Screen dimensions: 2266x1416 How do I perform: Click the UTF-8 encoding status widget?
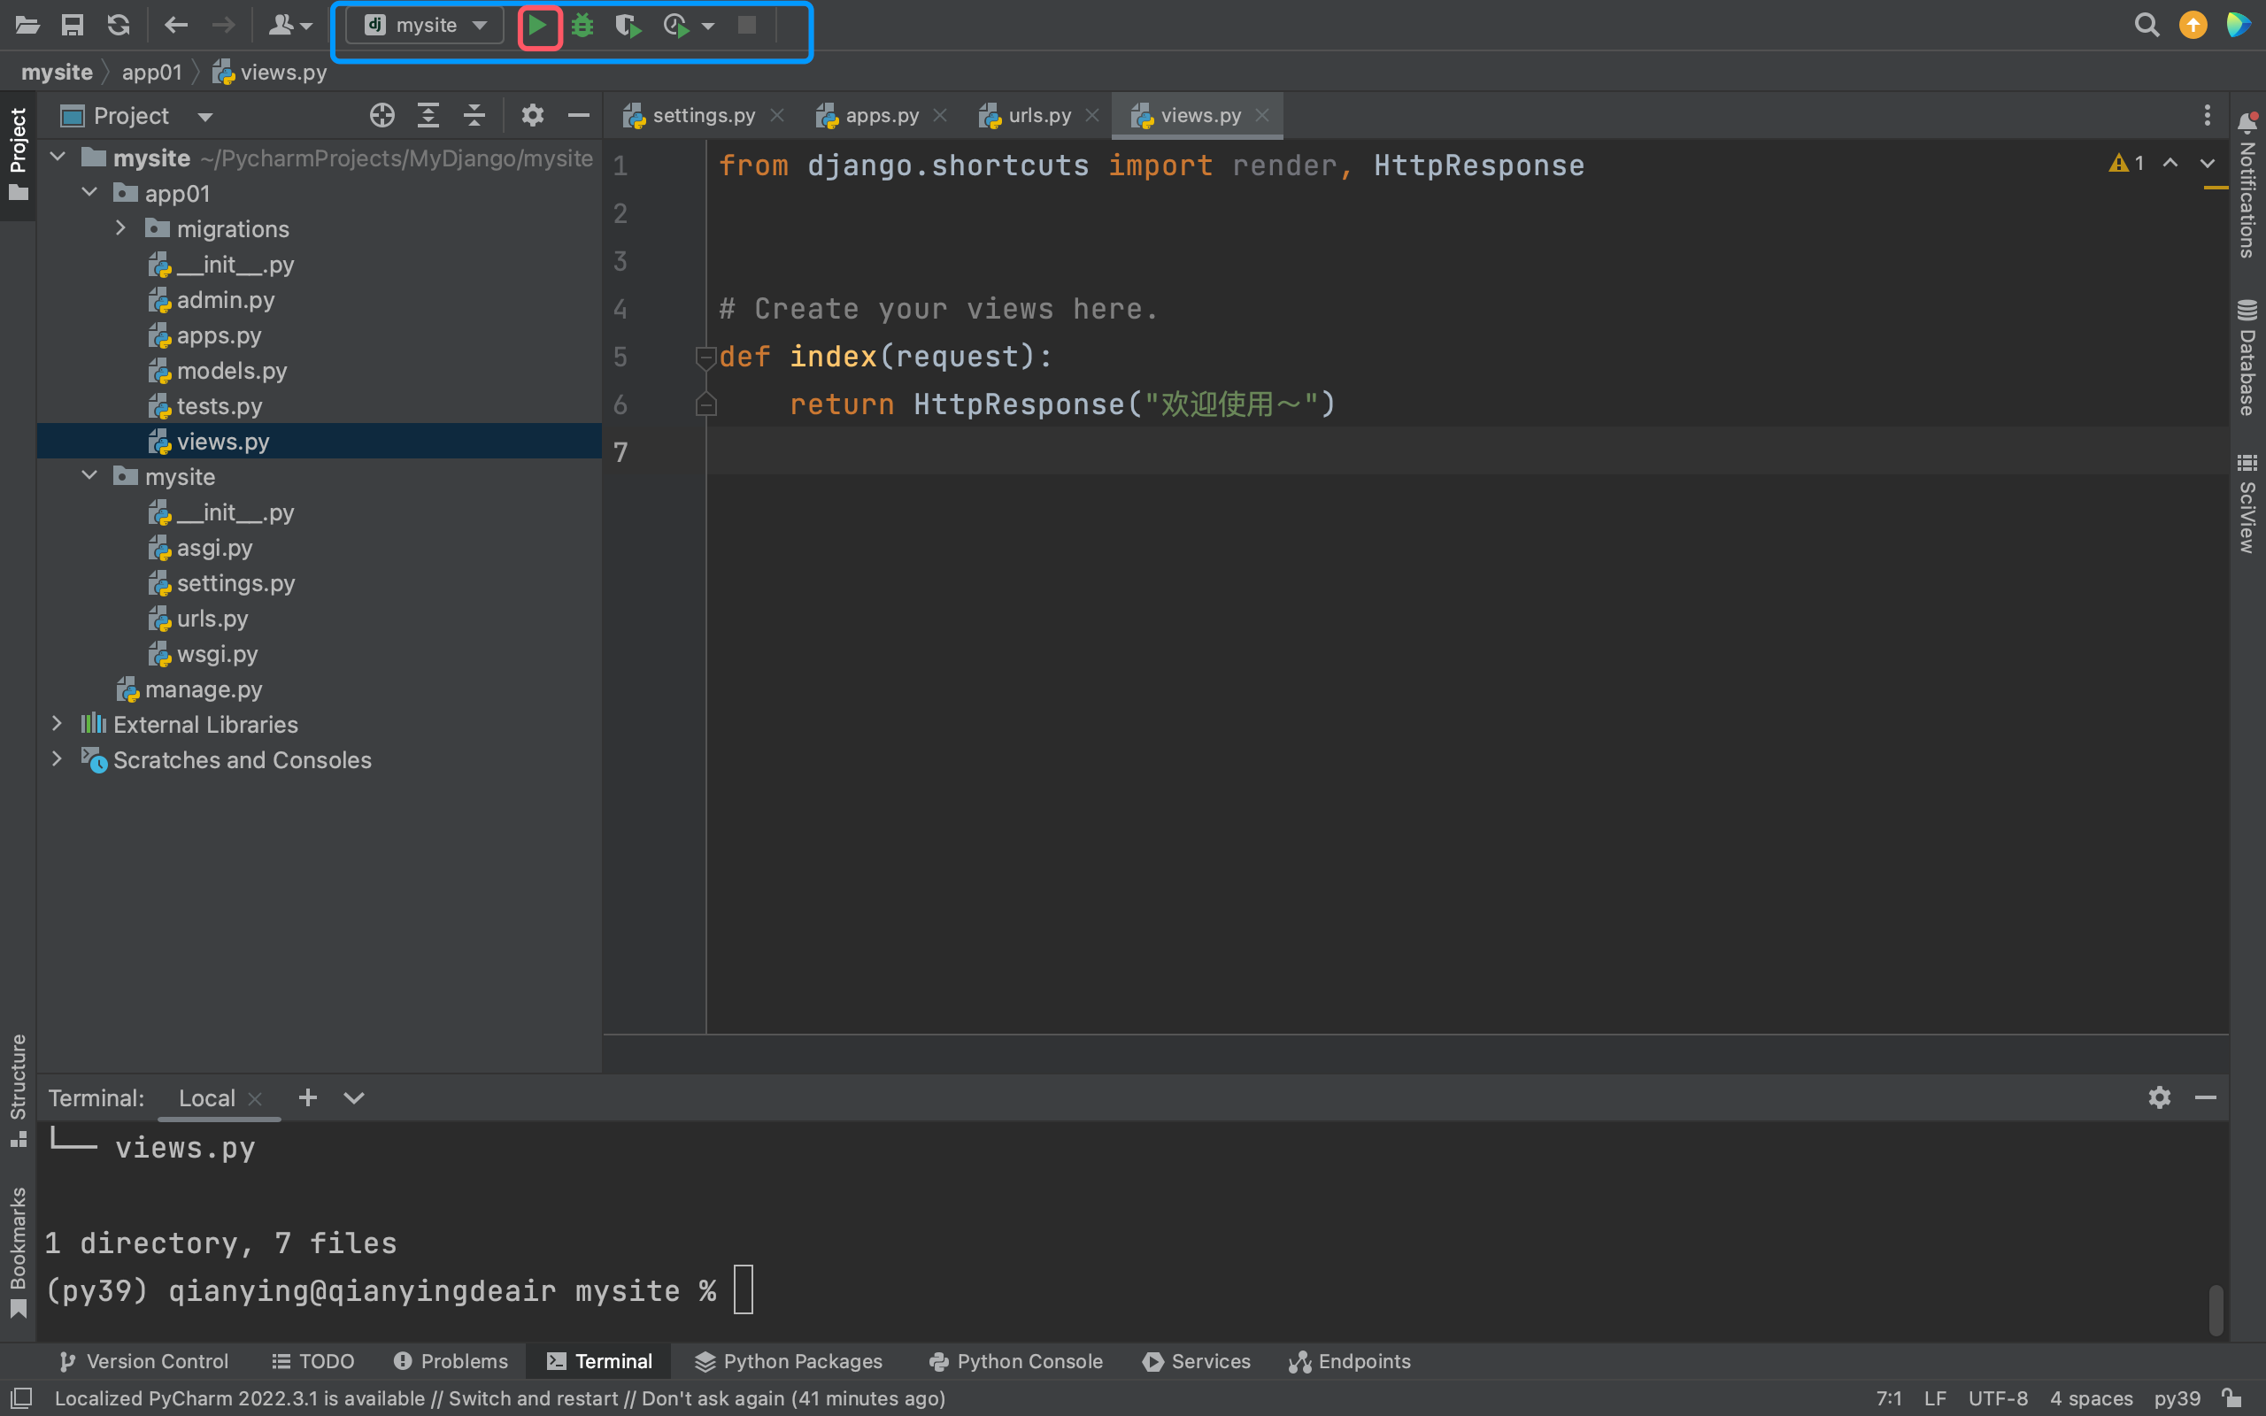tap(1997, 1398)
